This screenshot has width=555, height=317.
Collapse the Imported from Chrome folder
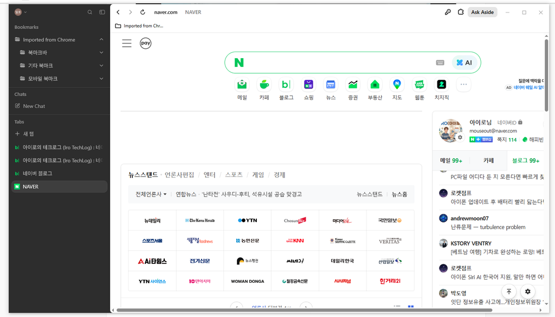(x=101, y=40)
